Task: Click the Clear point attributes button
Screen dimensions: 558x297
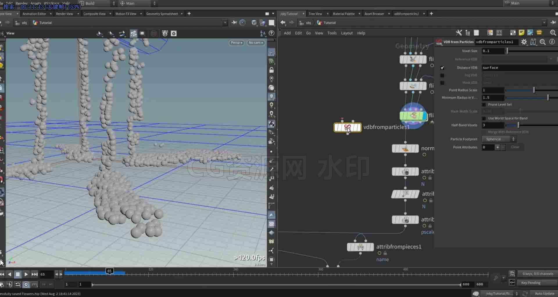Action: (x=515, y=147)
